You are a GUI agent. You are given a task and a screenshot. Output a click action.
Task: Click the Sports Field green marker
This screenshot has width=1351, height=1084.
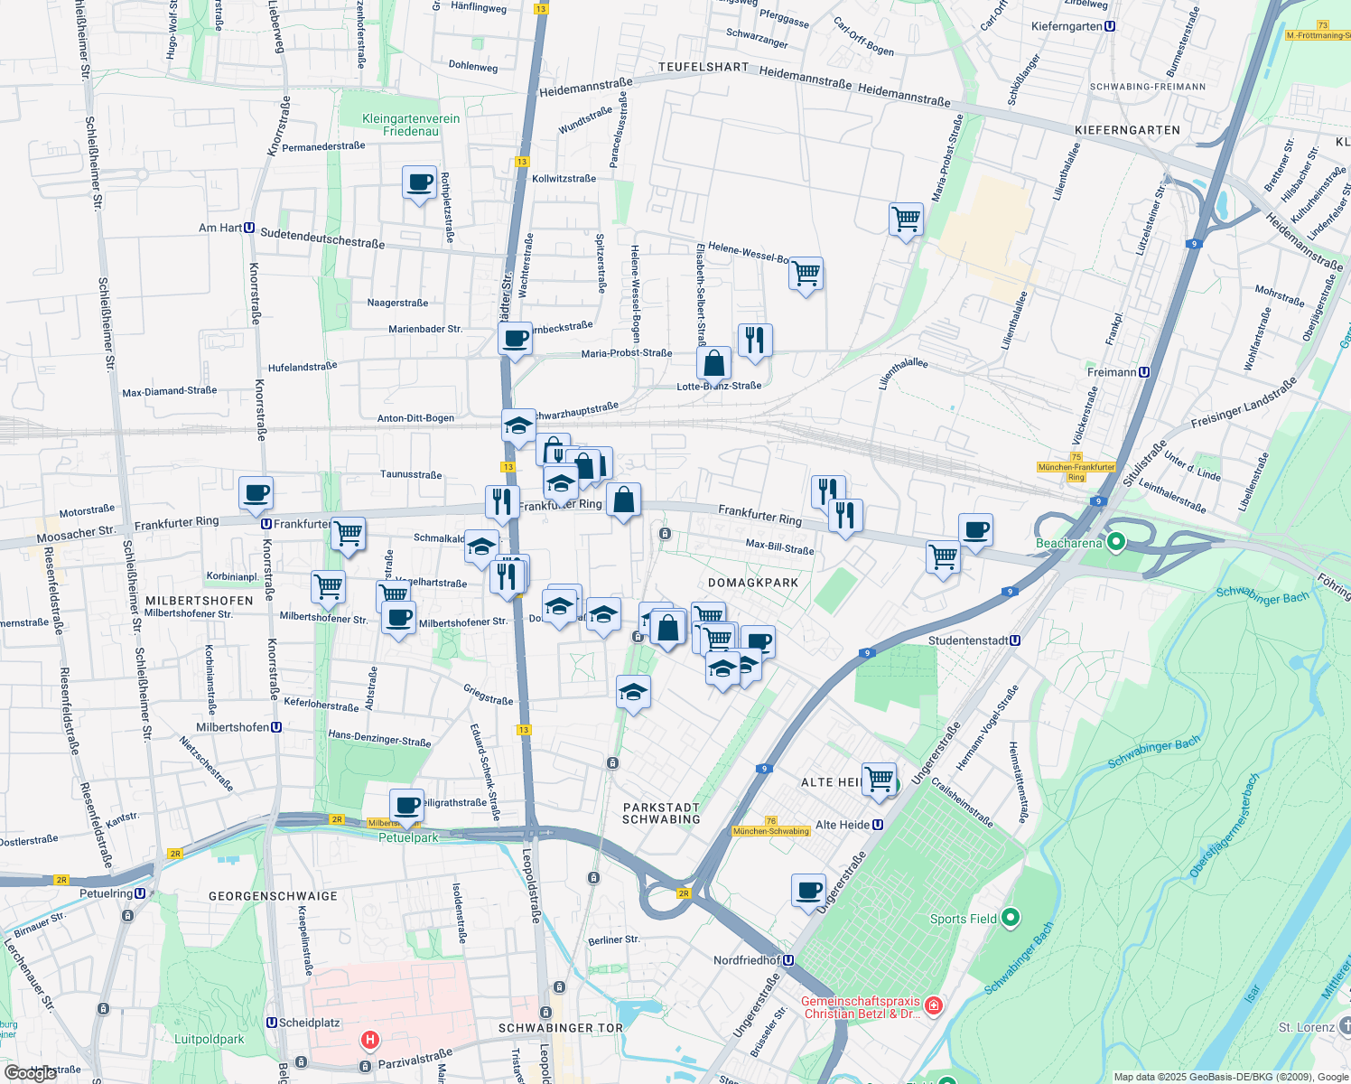(x=1009, y=918)
